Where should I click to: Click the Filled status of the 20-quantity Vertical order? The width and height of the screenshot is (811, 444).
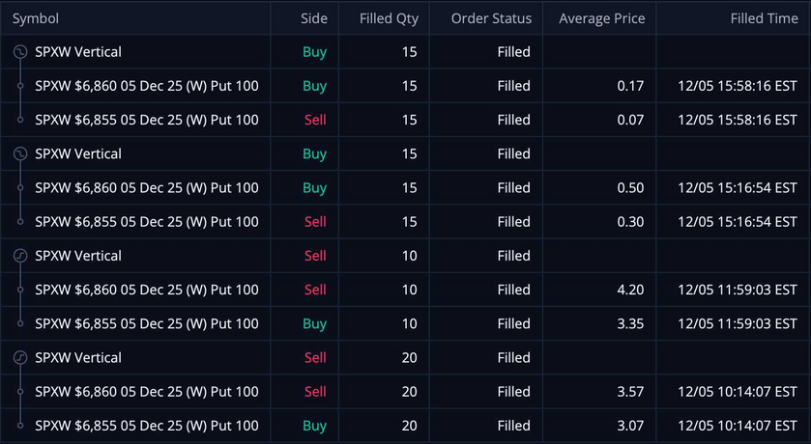point(513,358)
